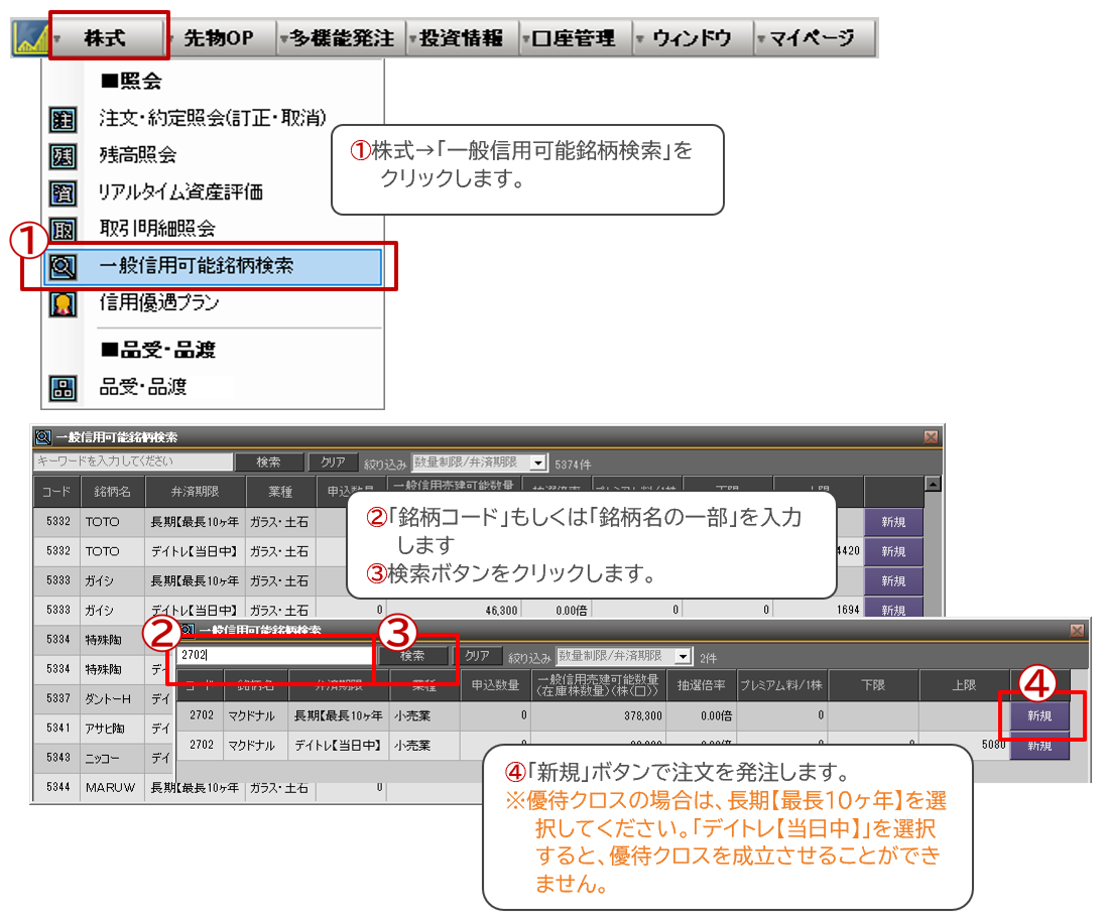Open the 口座管理 menu
Screen dimensions: 1105x919
tap(574, 38)
